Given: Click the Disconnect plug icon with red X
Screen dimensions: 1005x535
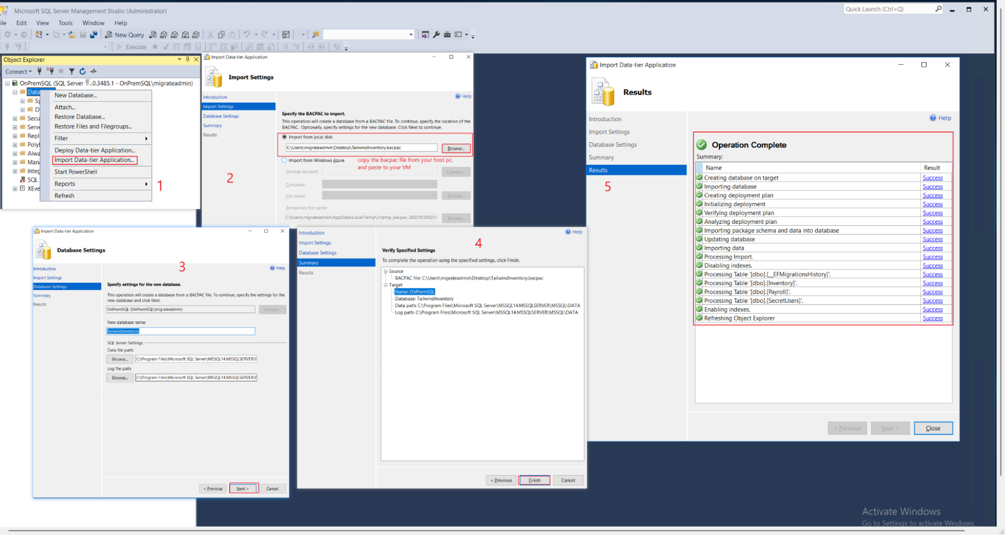Looking at the screenshot, I should point(50,71).
